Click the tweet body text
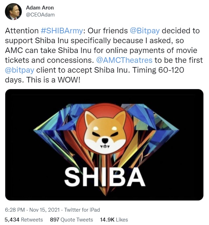This screenshot has height=225, width=209. pos(104,55)
